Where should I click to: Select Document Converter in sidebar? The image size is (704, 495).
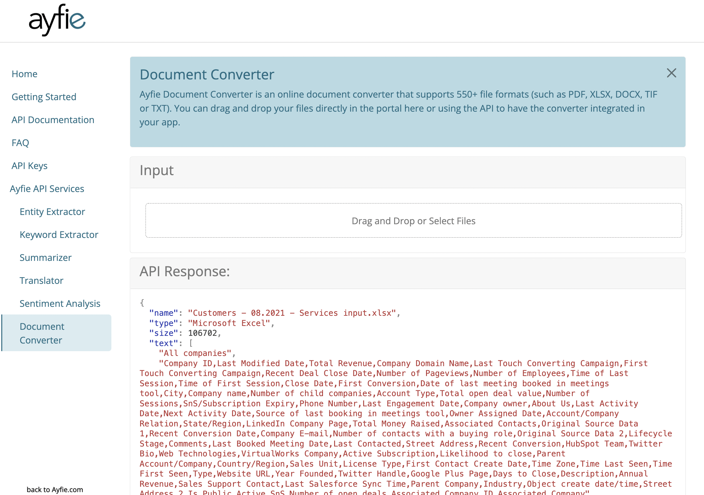click(56, 333)
